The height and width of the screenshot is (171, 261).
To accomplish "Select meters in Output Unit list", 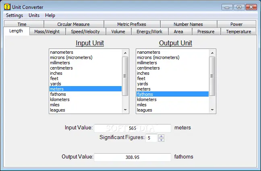I will 173,89.
